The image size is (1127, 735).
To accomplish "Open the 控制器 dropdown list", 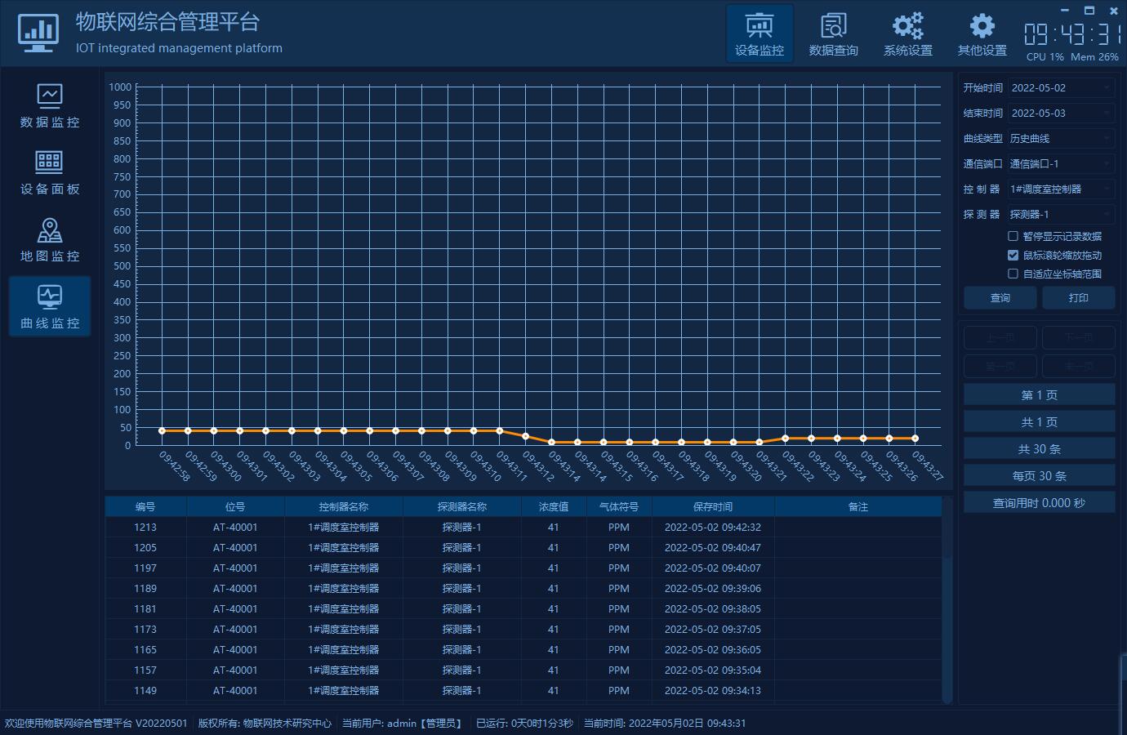I will (1060, 189).
